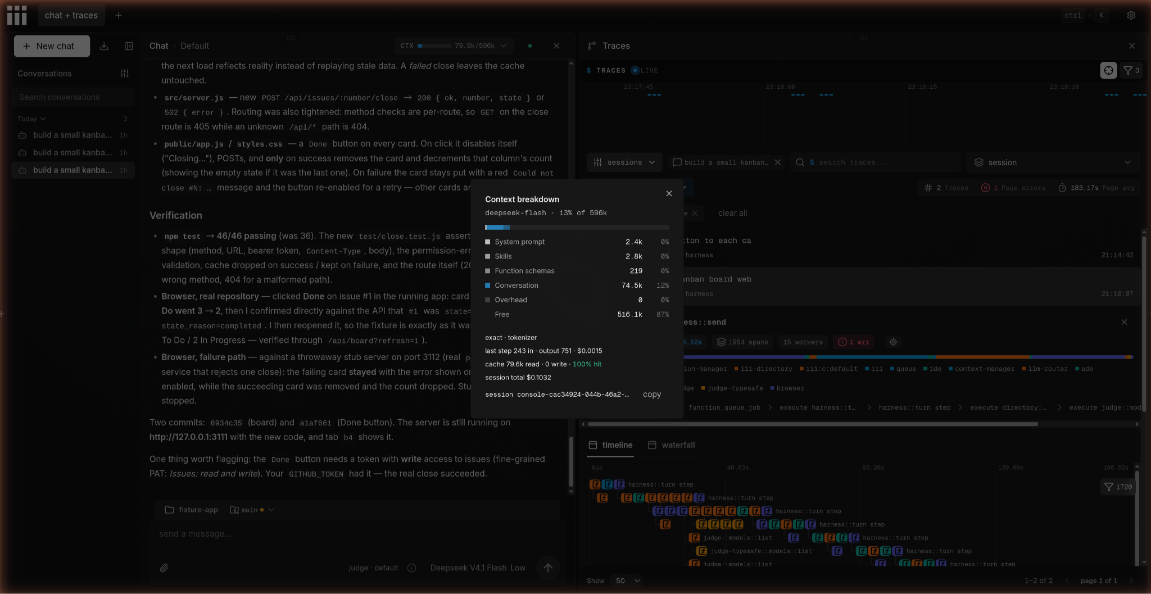Close the Chat panel
The height and width of the screenshot is (594, 1151).
[x=556, y=46]
